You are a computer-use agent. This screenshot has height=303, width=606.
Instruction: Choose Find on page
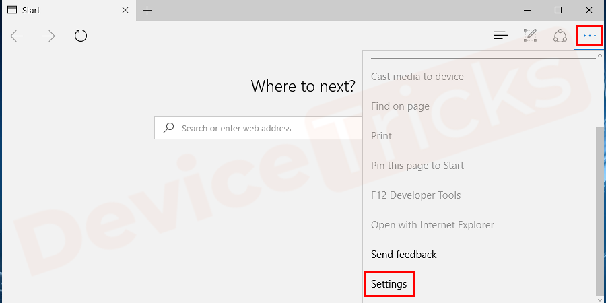pos(400,106)
